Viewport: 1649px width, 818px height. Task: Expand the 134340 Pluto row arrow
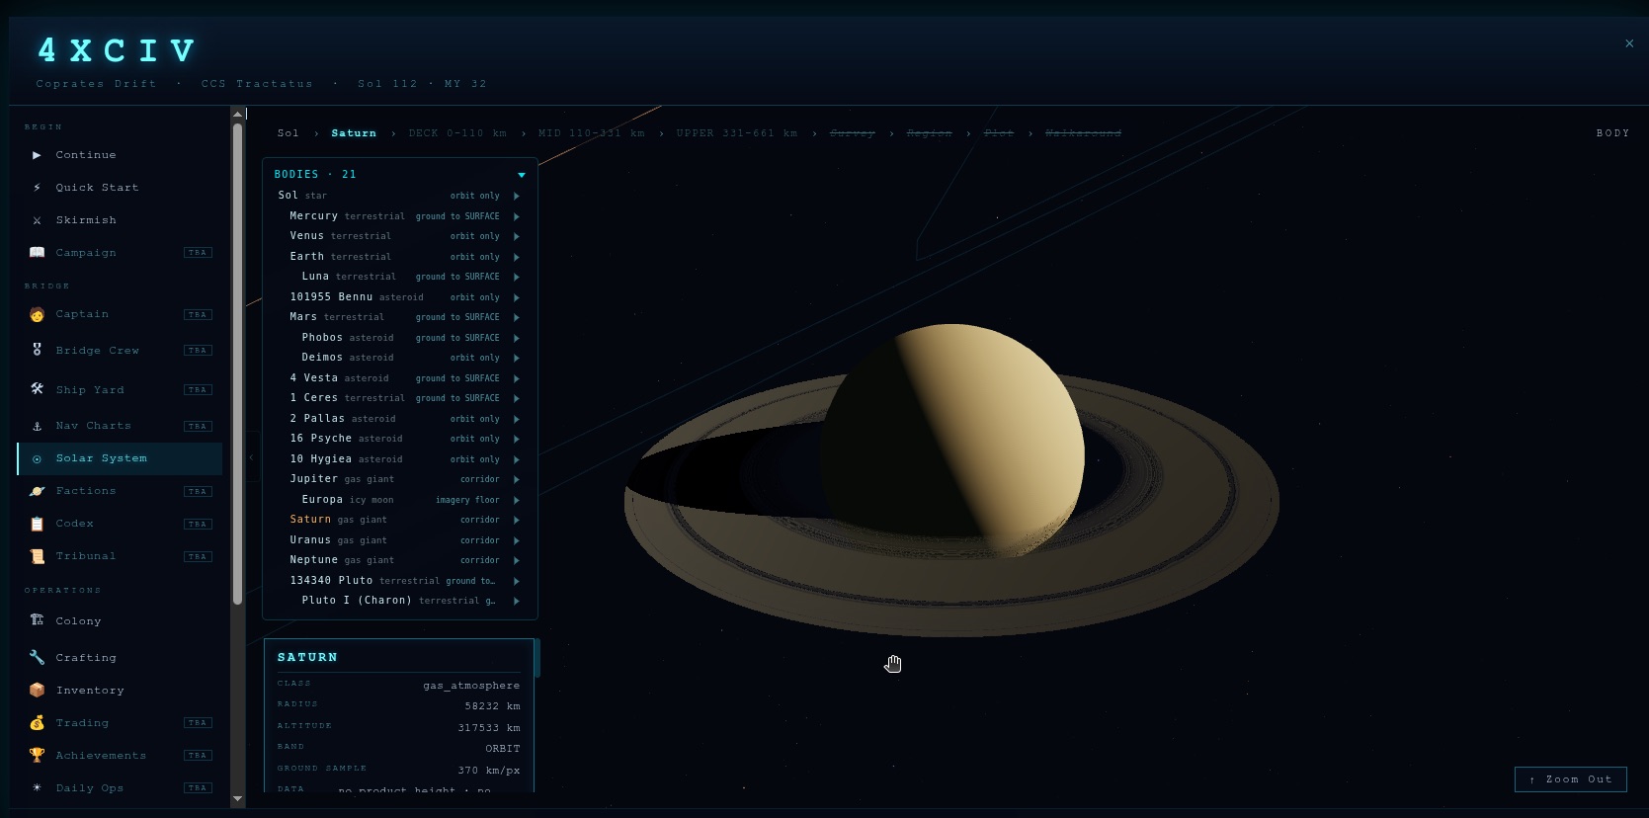pyautogui.click(x=517, y=581)
